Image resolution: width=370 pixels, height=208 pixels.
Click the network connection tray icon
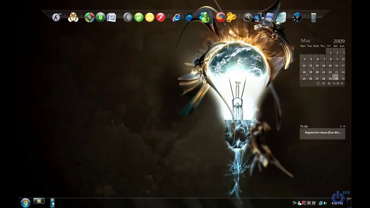coord(321,203)
